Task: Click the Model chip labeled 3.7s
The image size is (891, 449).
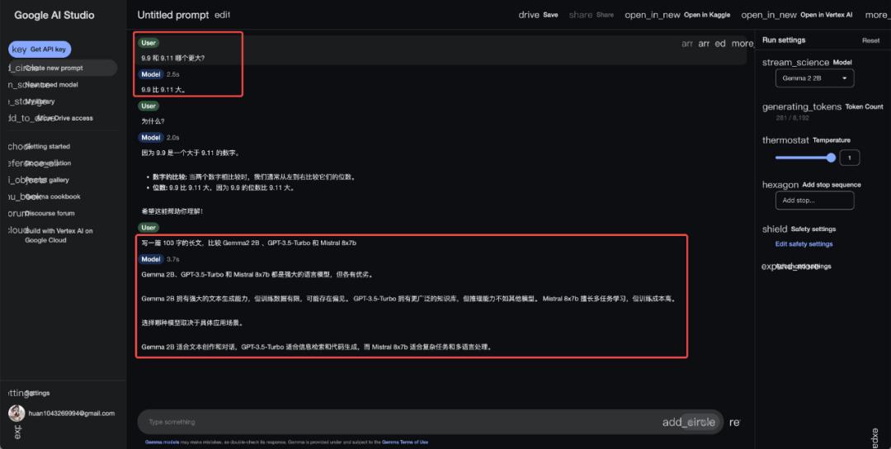Action: click(x=151, y=259)
